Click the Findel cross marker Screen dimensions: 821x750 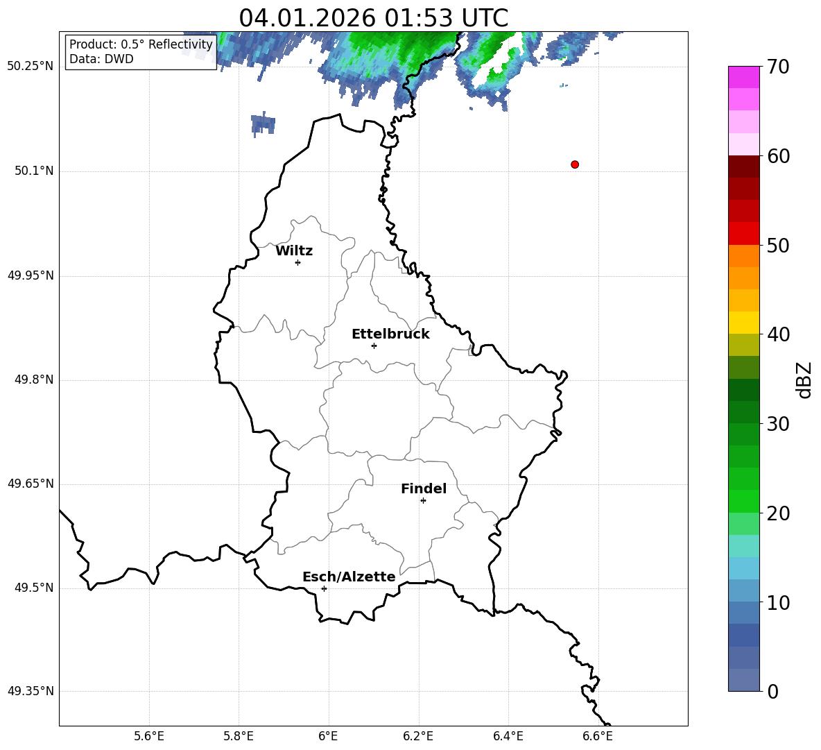point(424,501)
